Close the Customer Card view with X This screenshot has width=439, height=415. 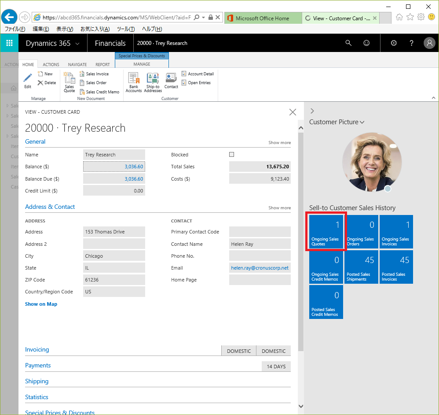(293, 112)
